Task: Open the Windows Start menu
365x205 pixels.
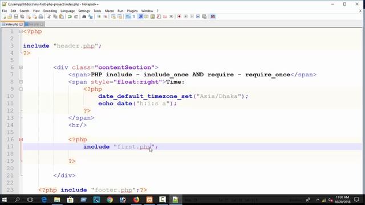Action: 4,200
